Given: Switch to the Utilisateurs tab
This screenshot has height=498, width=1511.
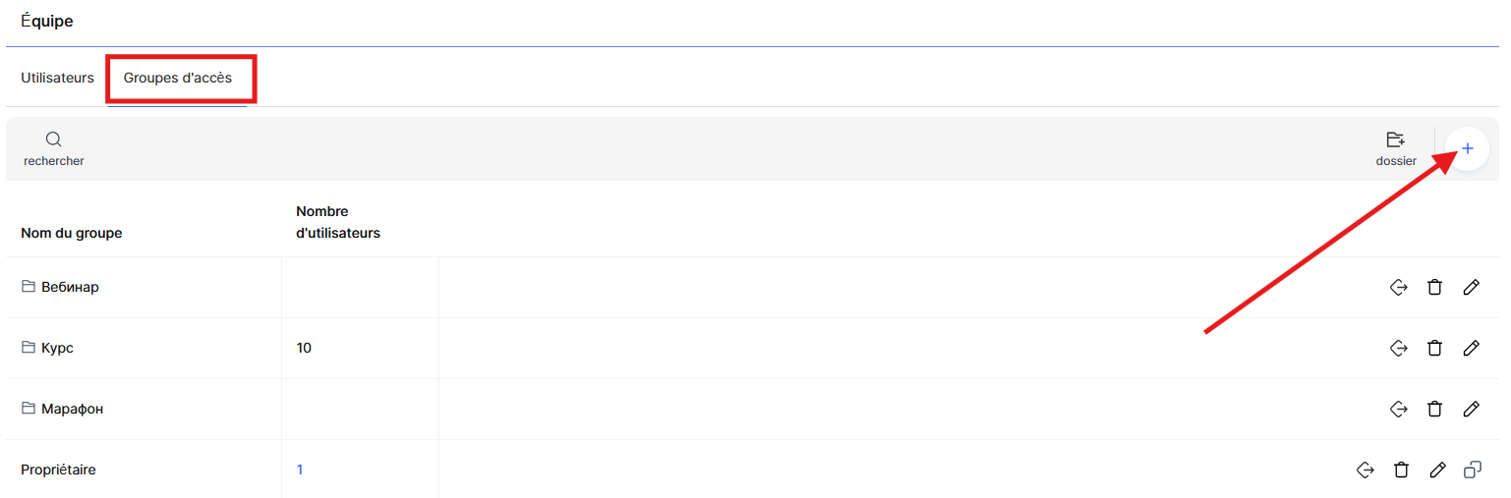Looking at the screenshot, I should 57,78.
